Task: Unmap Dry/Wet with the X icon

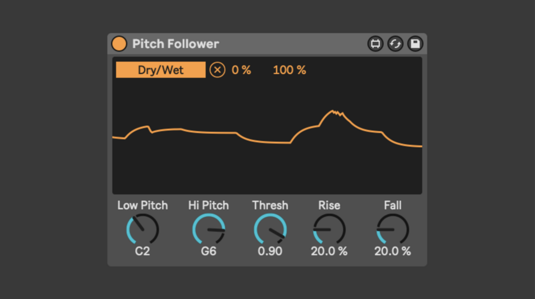Action: 217,70
